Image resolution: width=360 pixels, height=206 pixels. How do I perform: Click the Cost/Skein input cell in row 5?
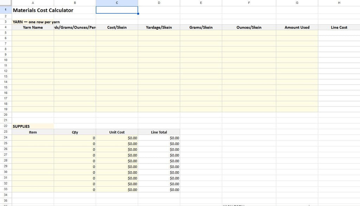117,33
